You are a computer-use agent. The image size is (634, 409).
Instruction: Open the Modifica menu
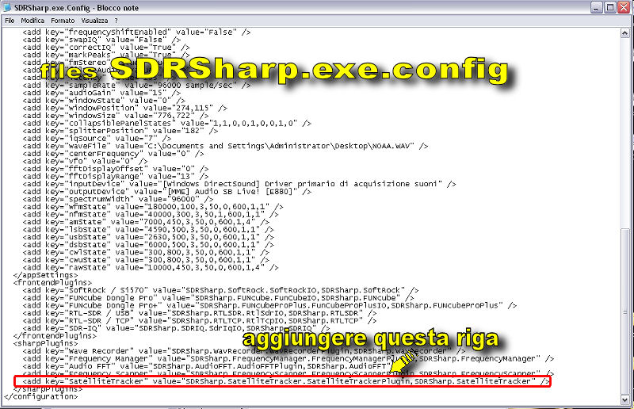pos(32,21)
